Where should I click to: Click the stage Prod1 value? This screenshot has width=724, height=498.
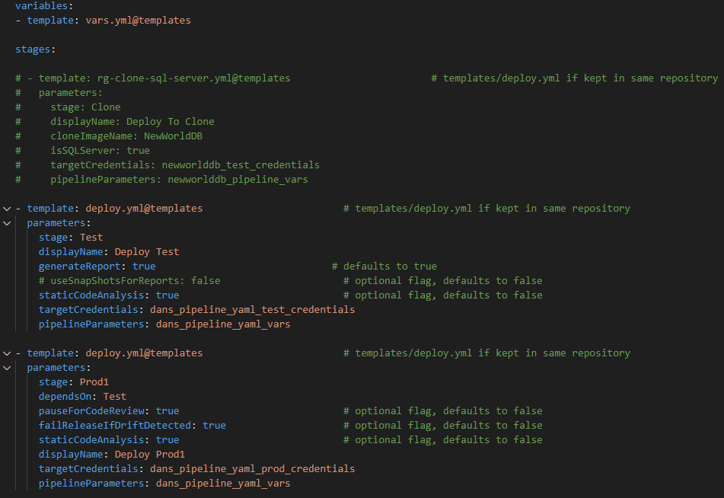(x=94, y=382)
